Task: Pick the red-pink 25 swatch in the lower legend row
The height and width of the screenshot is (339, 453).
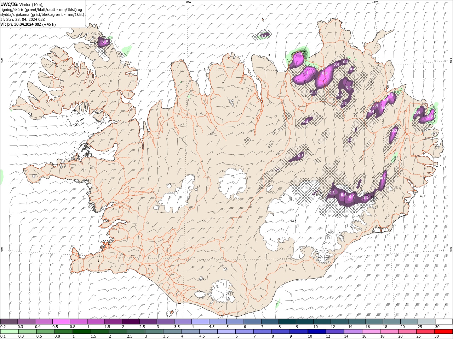Action: pos(426,332)
